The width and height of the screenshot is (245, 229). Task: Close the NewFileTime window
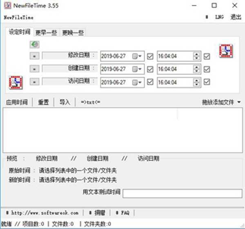coord(235,6)
